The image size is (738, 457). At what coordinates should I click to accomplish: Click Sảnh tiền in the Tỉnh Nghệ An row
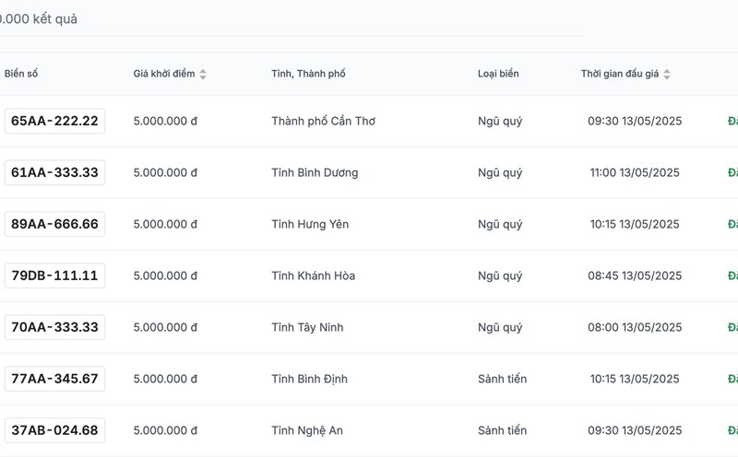(502, 430)
